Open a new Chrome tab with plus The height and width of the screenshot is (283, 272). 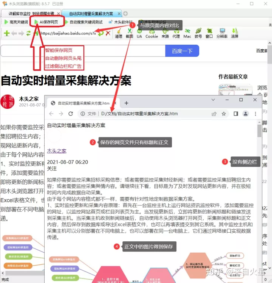click(127, 103)
